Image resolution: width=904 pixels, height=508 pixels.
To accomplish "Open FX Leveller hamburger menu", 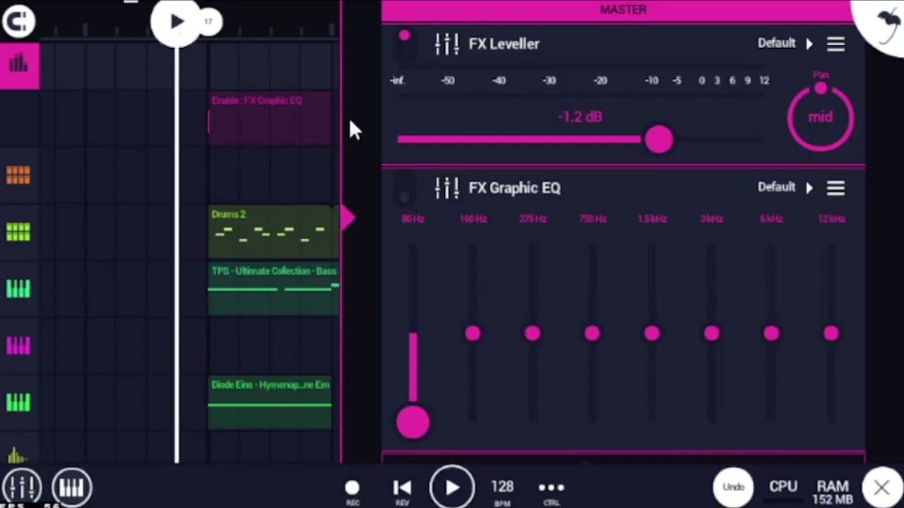I will pos(835,44).
